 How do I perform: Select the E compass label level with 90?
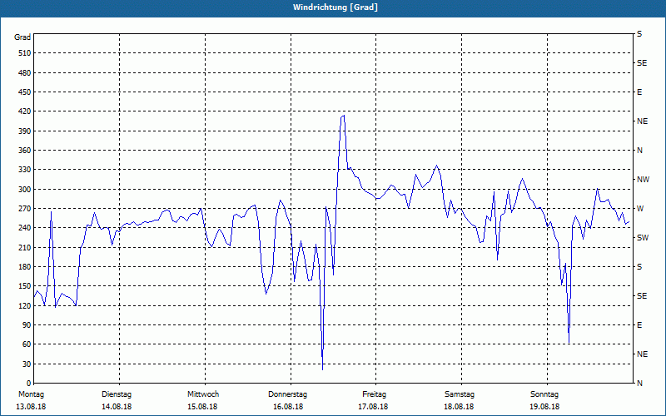pos(639,325)
